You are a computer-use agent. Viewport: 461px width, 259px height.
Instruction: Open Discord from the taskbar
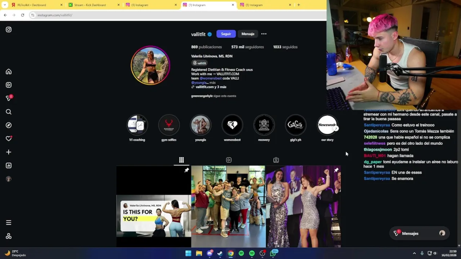click(x=210, y=253)
